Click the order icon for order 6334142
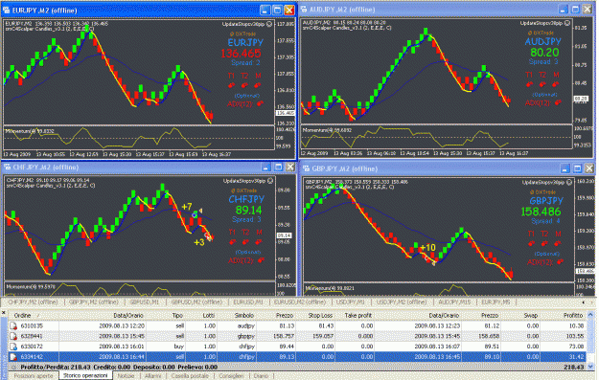The image size is (599, 380). [13, 357]
